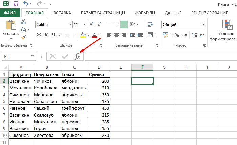Save the workbook with the floppy icon

coord(16,4)
